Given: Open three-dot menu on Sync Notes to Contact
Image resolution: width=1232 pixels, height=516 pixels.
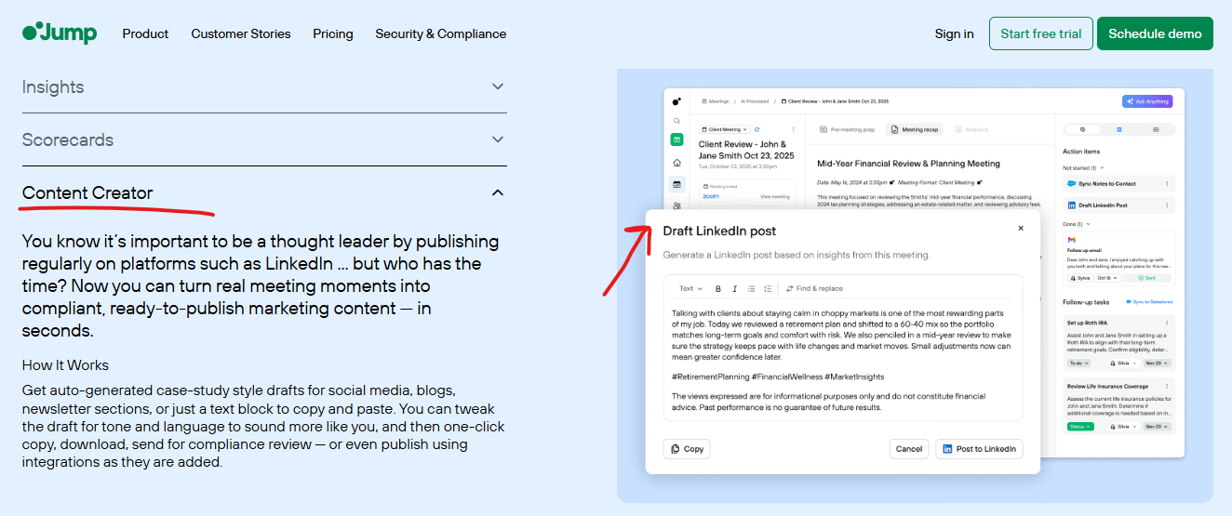Looking at the screenshot, I should point(1167,183).
